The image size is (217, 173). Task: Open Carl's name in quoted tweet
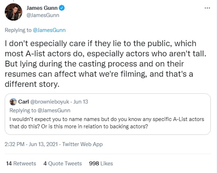tap(23, 102)
